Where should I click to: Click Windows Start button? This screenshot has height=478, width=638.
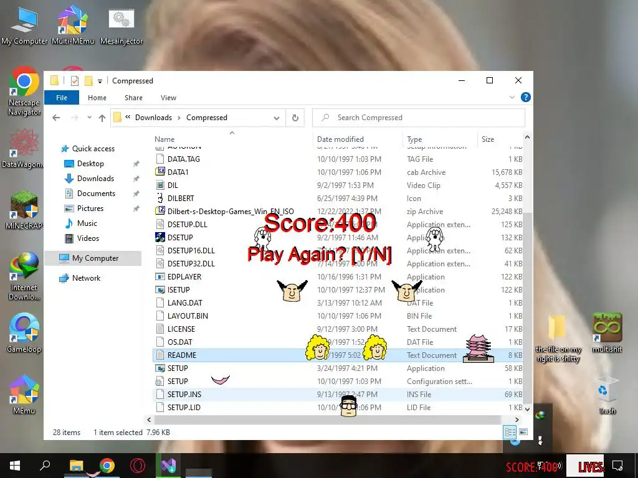tap(15, 466)
